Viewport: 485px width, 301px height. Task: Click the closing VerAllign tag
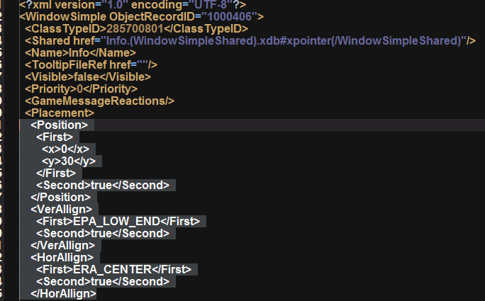point(63,245)
